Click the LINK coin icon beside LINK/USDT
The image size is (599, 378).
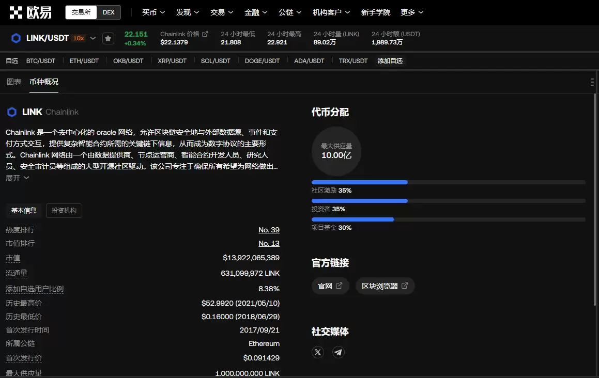(x=16, y=38)
